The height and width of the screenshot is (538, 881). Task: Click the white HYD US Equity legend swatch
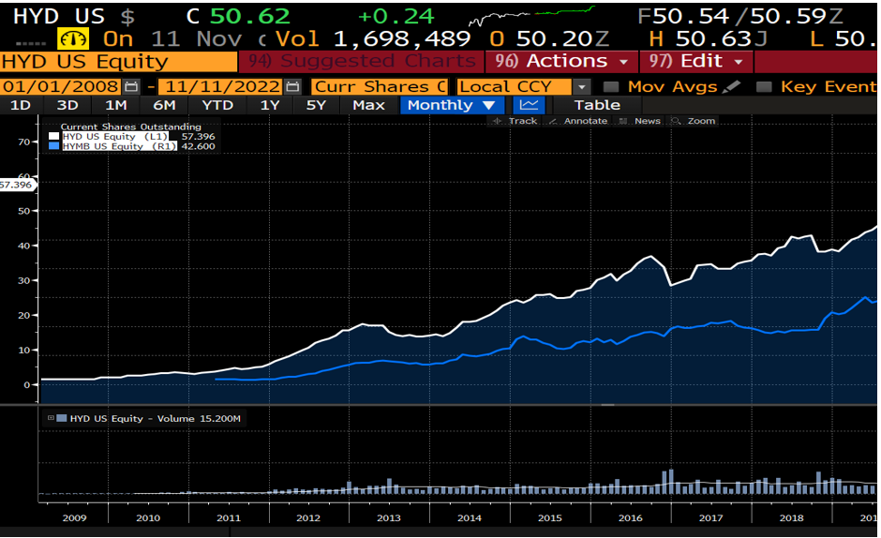pyautogui.click(x=54, y=136)
